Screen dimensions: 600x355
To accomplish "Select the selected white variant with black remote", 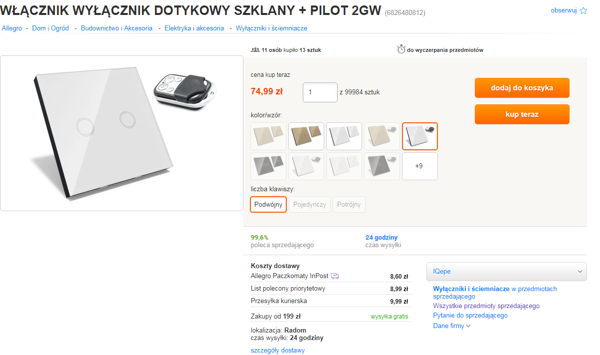I will (x=419, y=136).
